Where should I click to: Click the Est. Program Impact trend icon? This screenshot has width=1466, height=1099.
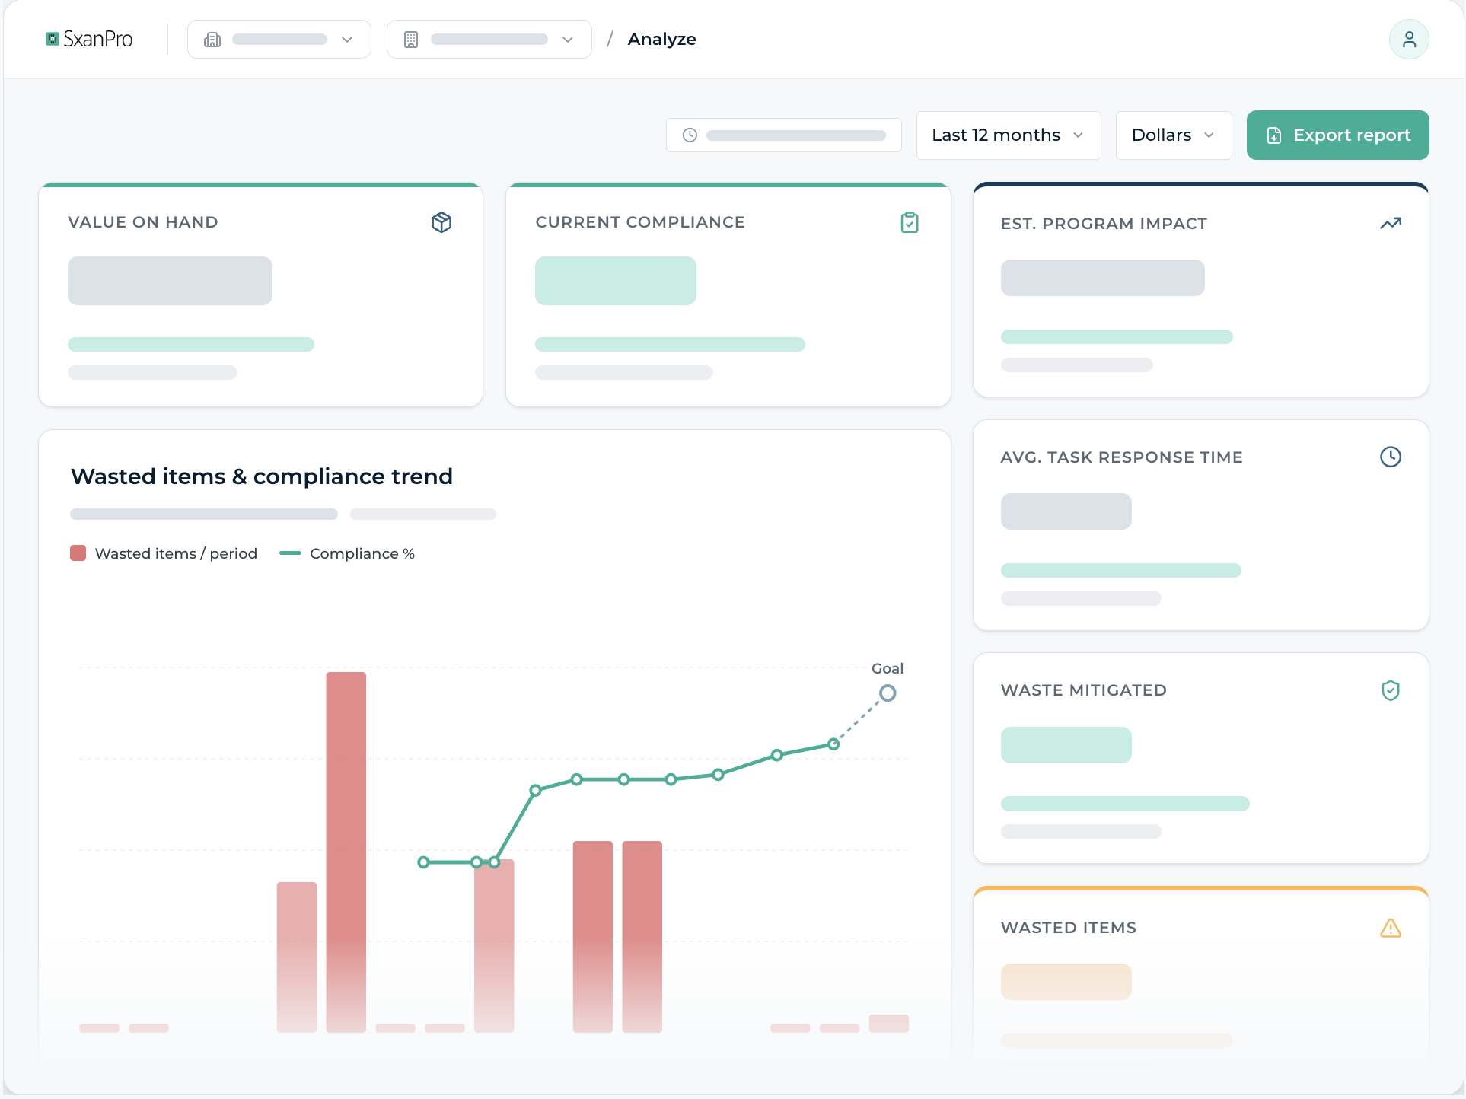[1391, 223]
